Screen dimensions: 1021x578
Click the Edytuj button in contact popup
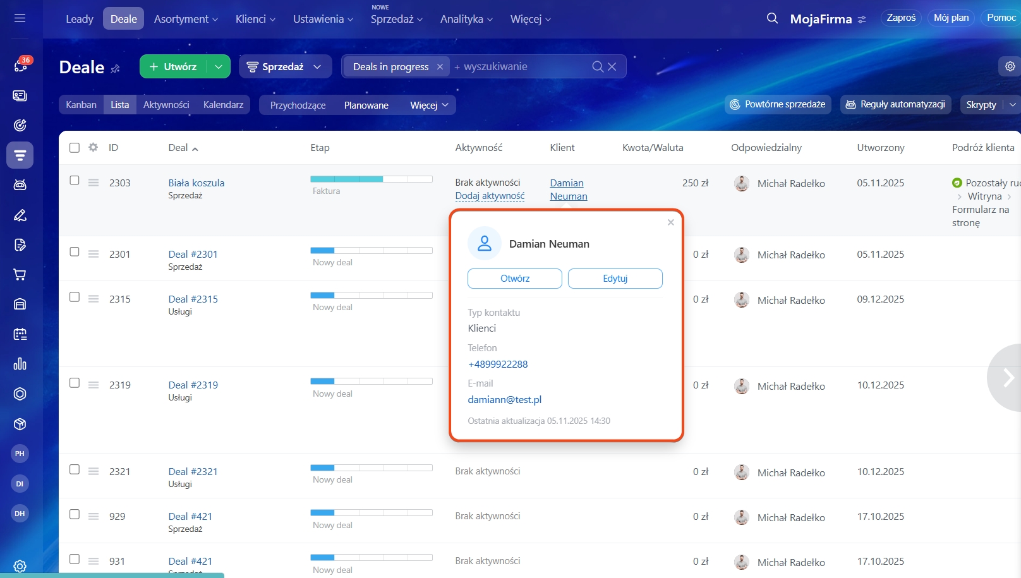tap(615, 279)
